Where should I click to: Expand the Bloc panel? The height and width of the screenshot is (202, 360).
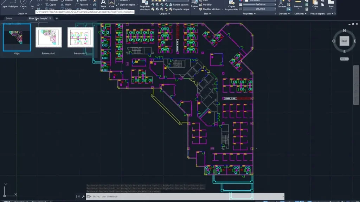tap(207, 14)
